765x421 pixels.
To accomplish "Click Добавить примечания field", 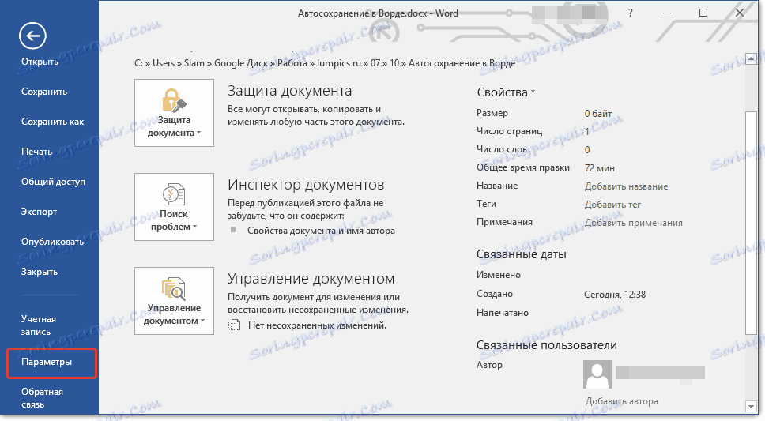I will 634,223.
